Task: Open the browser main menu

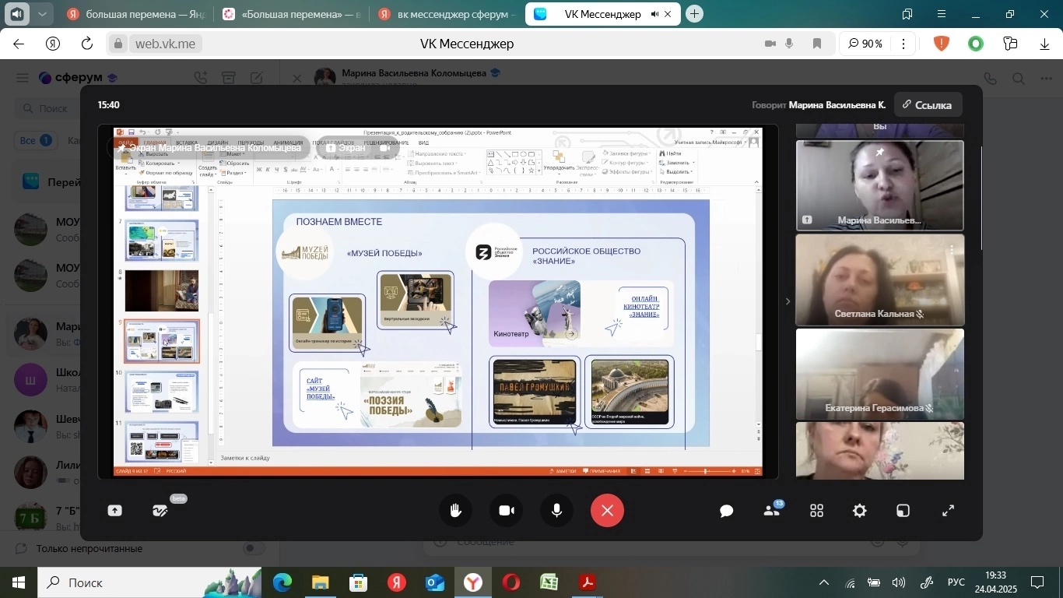Action: coord(942,14)
